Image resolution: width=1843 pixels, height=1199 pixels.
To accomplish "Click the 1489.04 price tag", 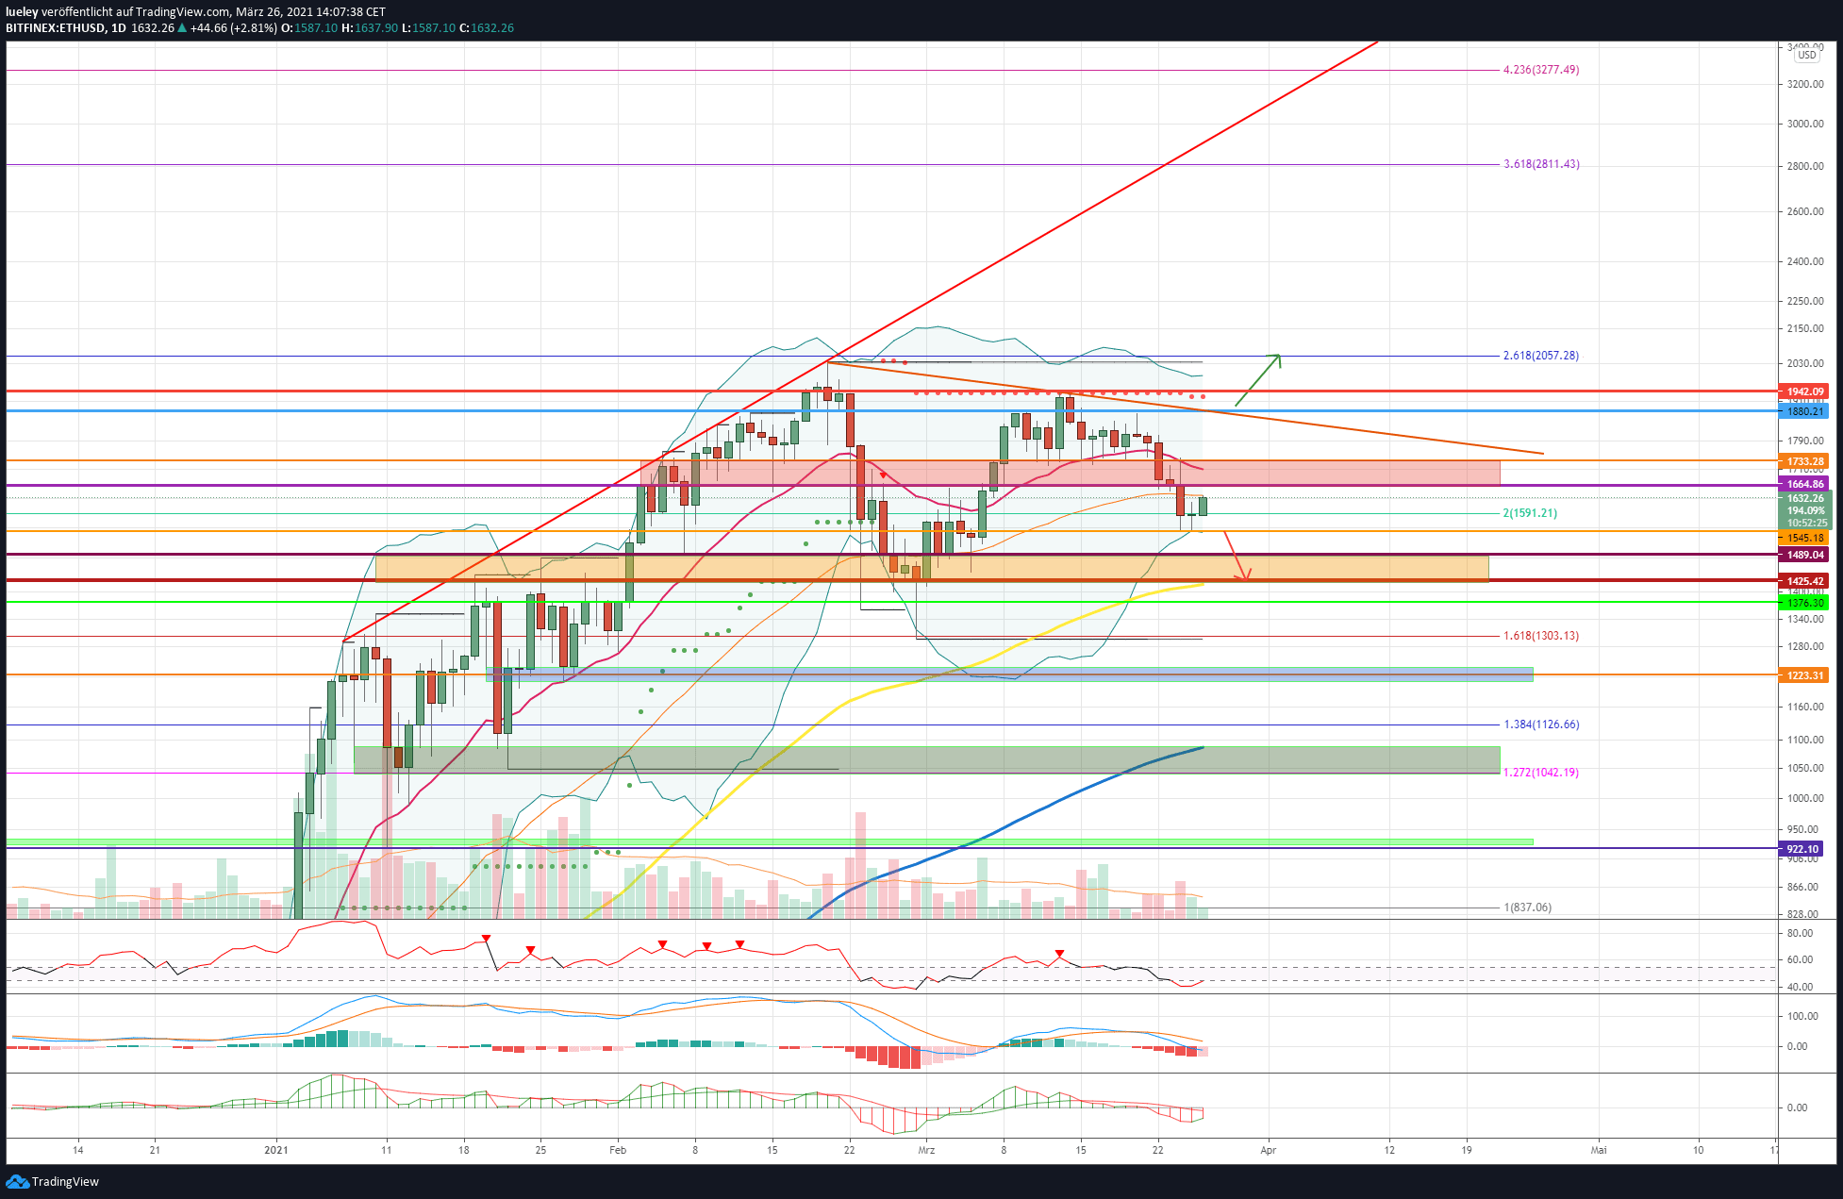I will [1803, 555].
